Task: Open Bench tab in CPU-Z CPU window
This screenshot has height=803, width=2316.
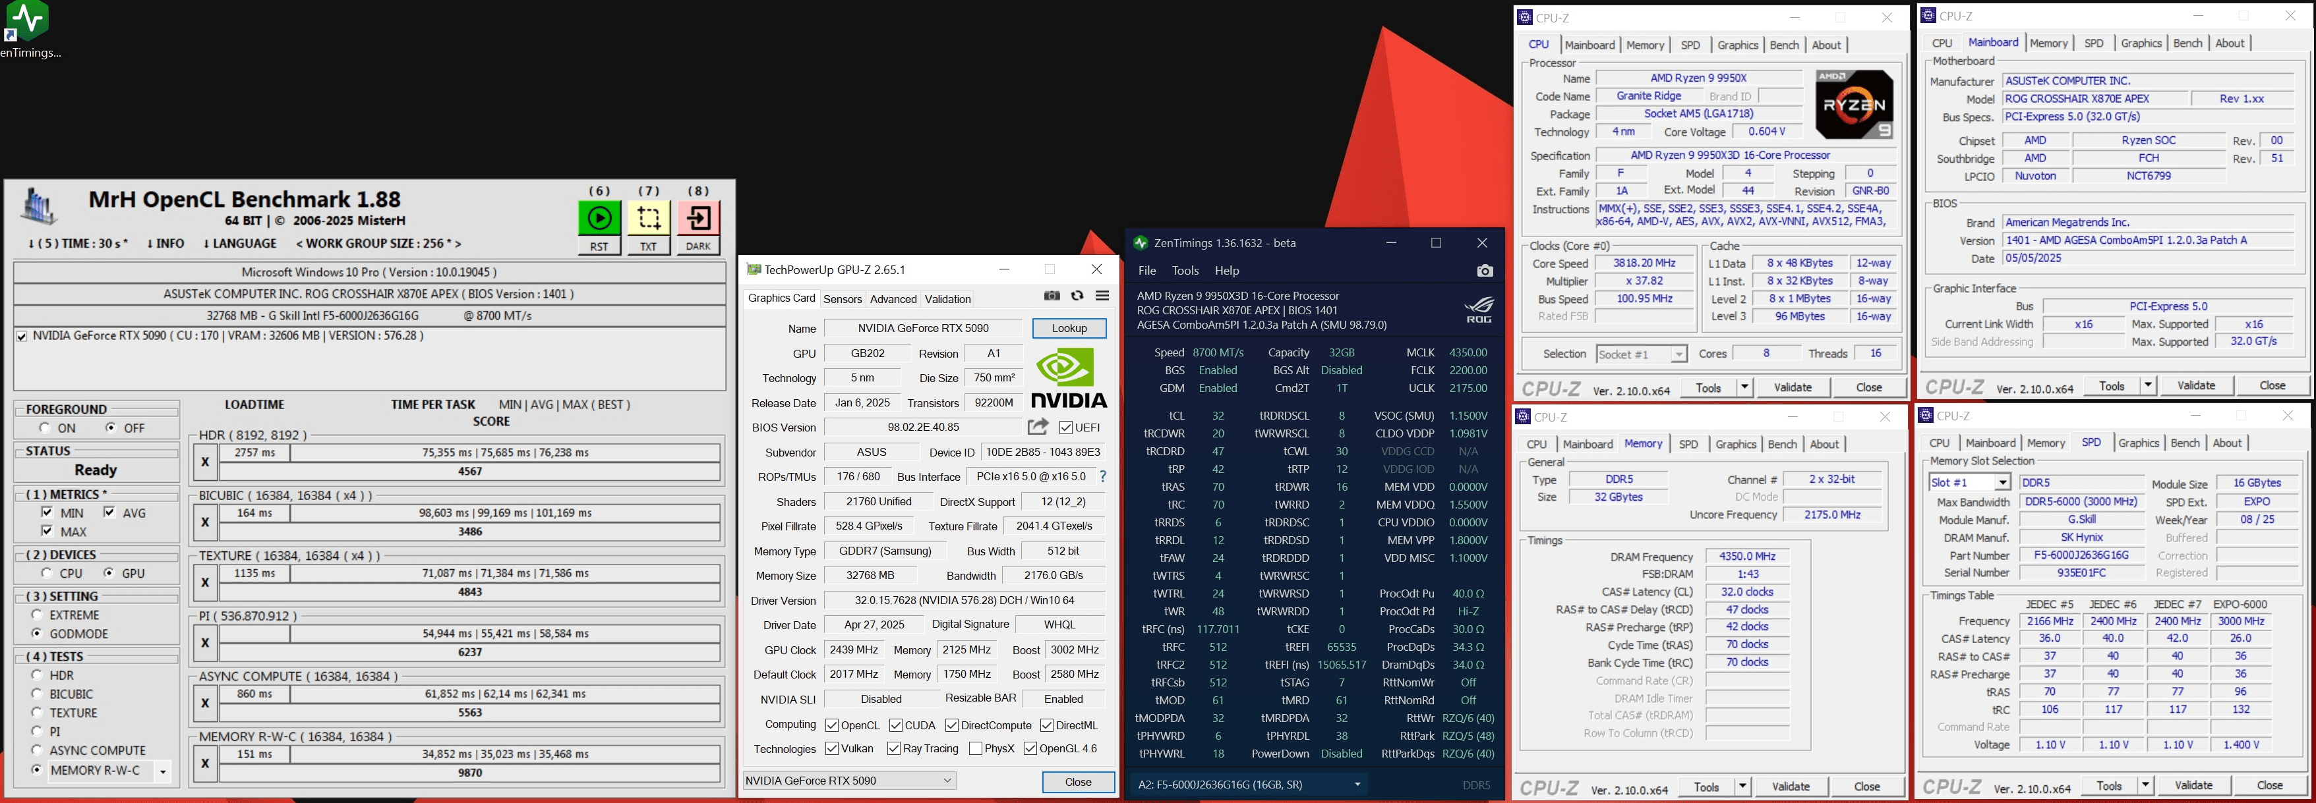Action: (1784, 45)
